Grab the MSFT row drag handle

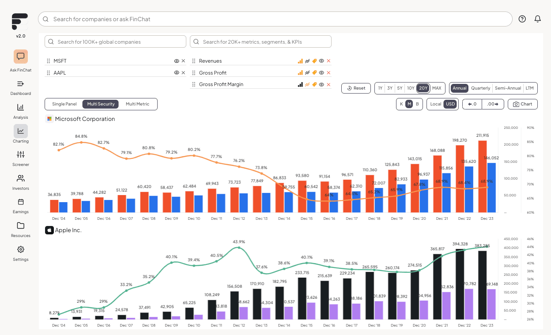tap(49, 61)
